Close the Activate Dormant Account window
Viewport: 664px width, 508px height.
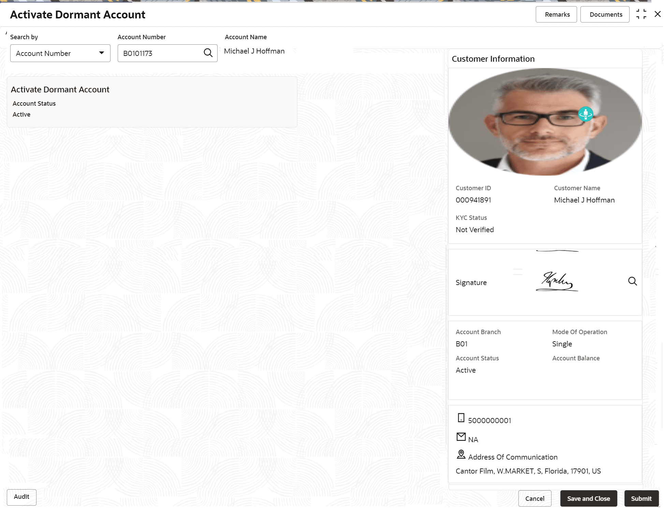(658, 14)
